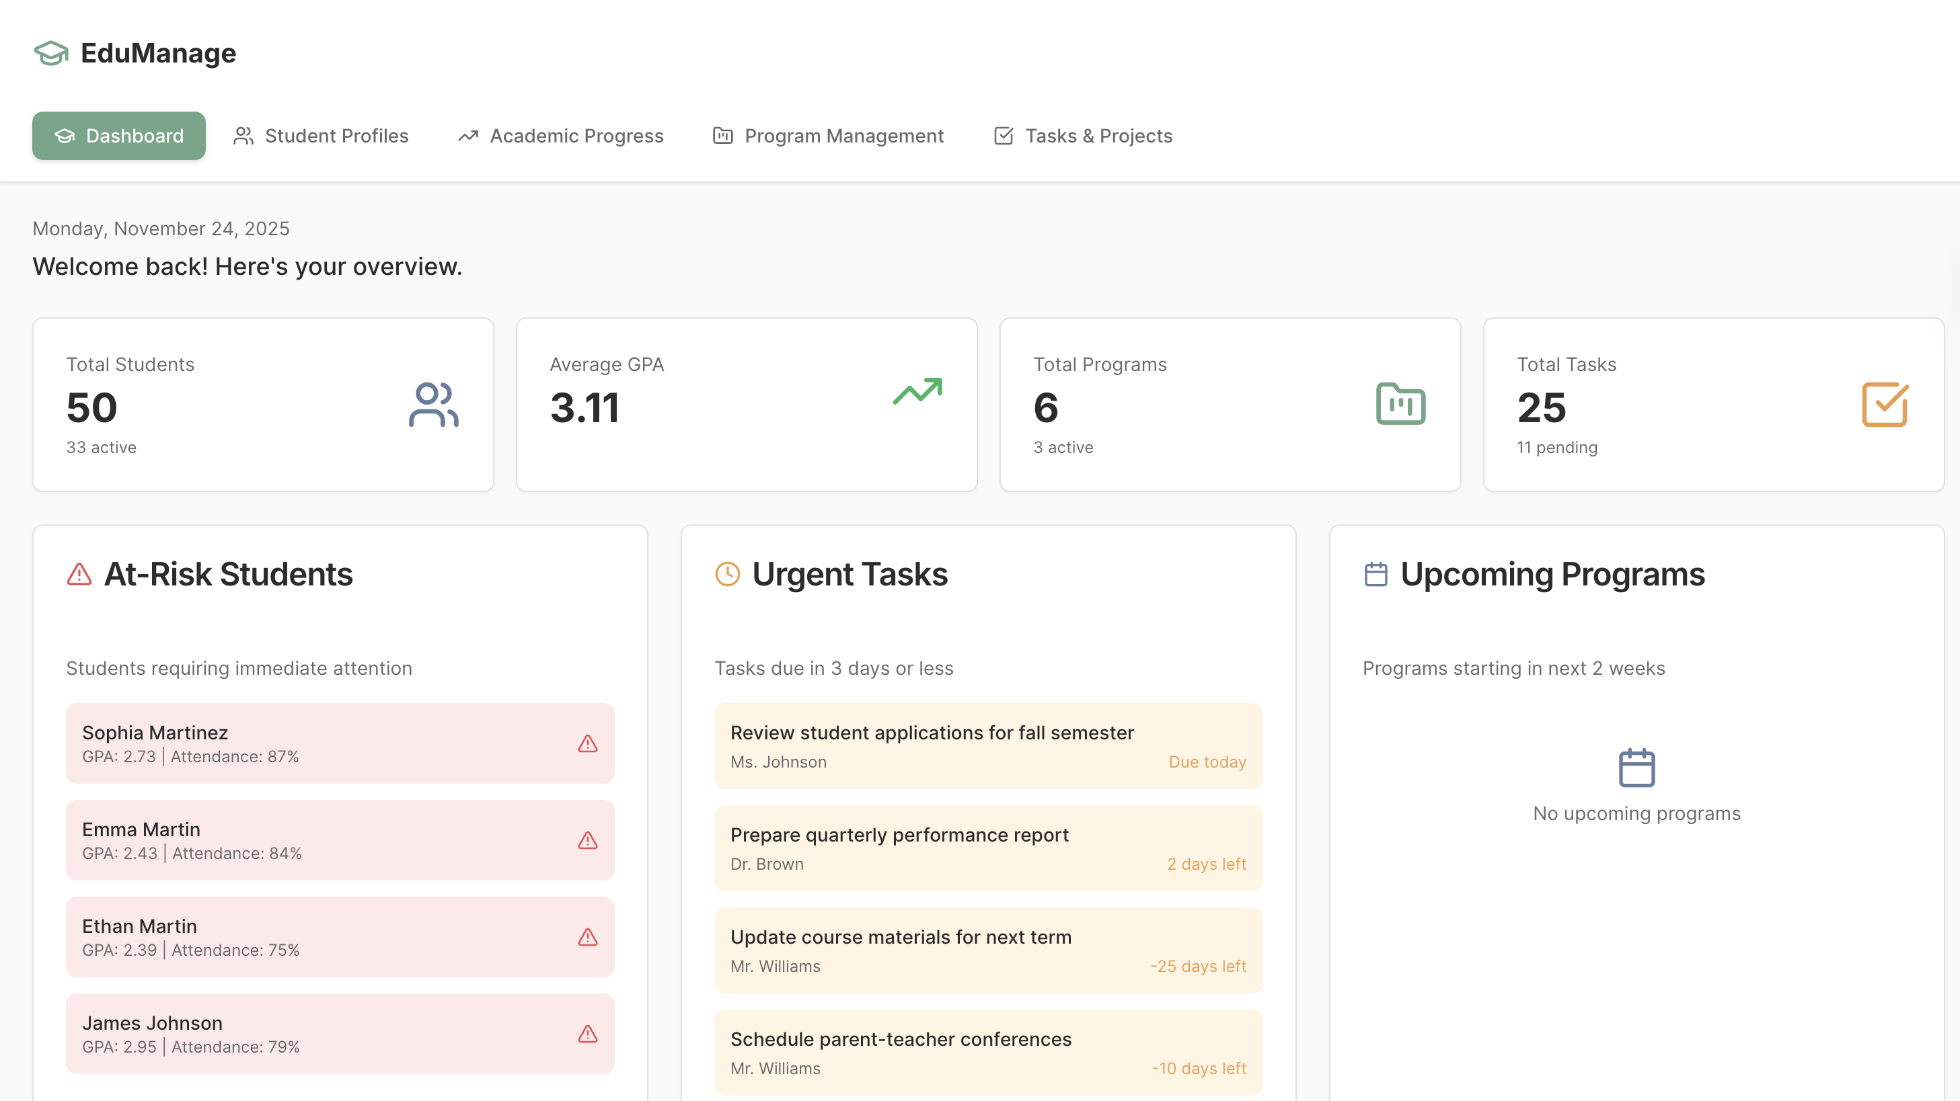The width and height of the screenshot is (1960, 1101).
Task: Select Emma Martin from At-Risk Students
Action: click(x=340, y=840)
